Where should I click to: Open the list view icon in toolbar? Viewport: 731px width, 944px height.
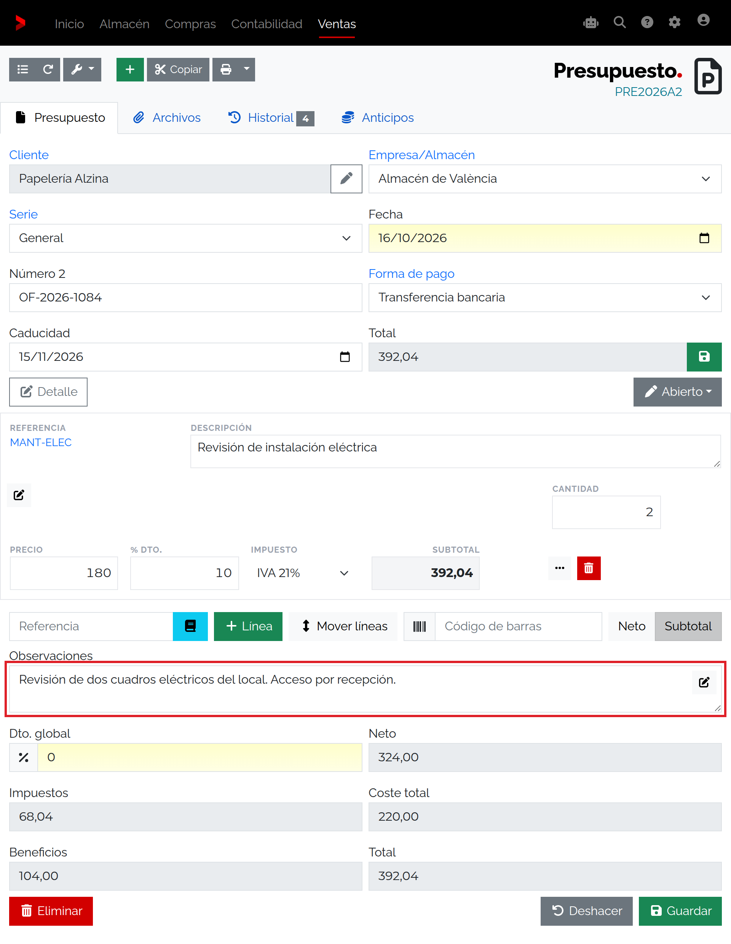pos(22,69)
